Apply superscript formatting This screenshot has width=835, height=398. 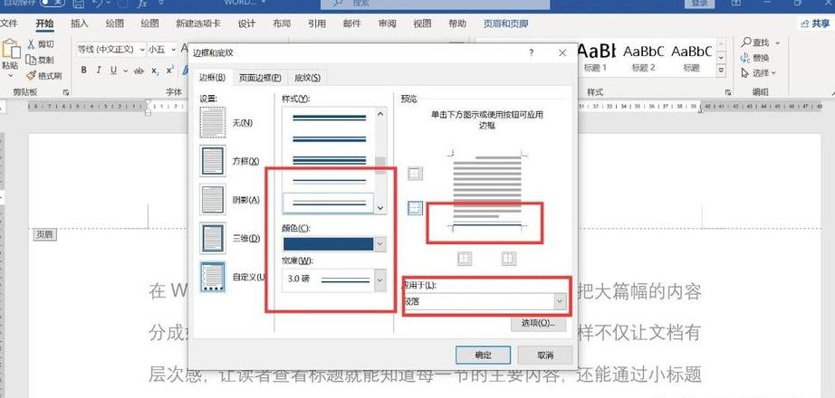pos(170,71)
